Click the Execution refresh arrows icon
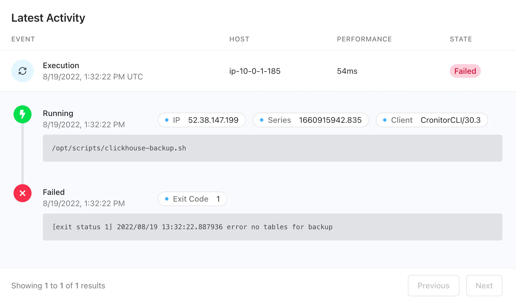 pos(23,71)
